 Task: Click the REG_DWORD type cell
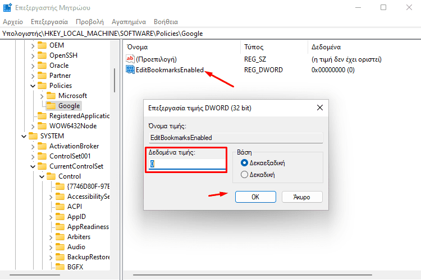tap(263, 70)
